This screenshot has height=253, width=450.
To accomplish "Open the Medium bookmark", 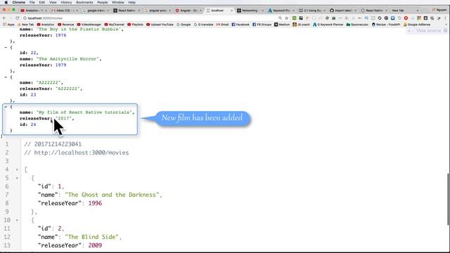I will tap(282, 25).
